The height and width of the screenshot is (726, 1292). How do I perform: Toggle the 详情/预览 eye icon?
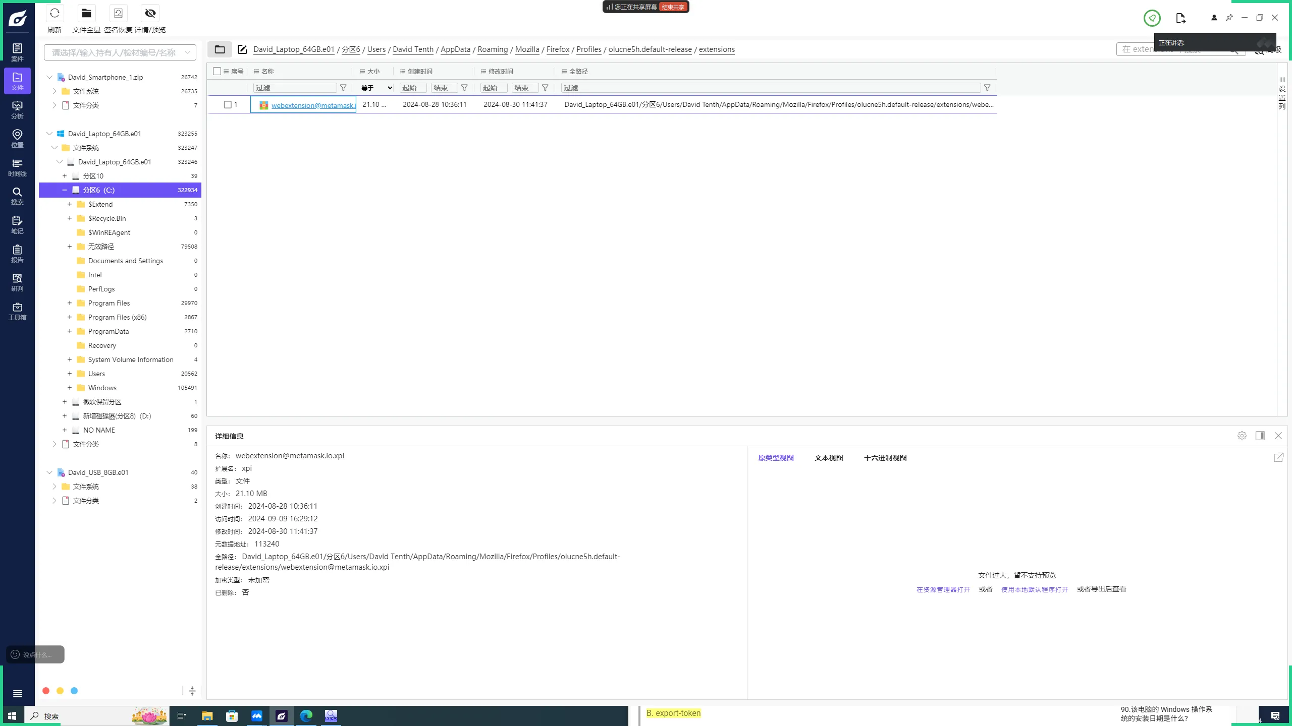(x=150, y=14)
